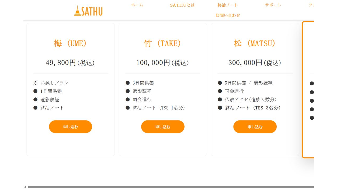This screenshot has width=337, height=189.
Task: Apply for the 竹 (TAKE) plan
Action: point(163,127)
